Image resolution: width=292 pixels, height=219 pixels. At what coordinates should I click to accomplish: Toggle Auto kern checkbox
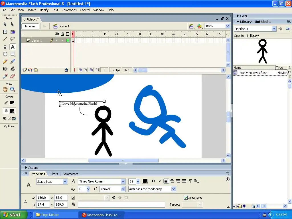pos(186,198)
